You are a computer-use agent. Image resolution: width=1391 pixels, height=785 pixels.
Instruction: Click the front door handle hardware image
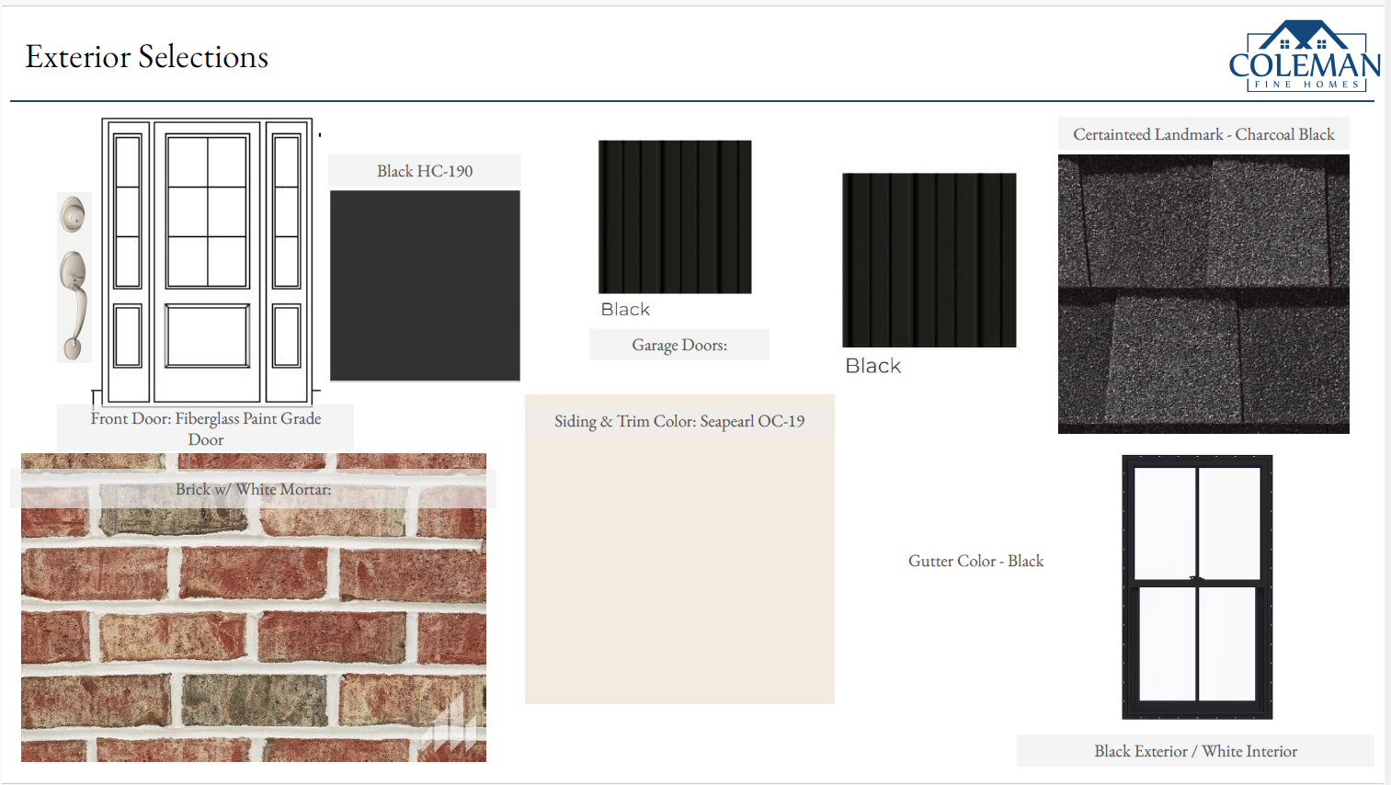pos(74,278)
